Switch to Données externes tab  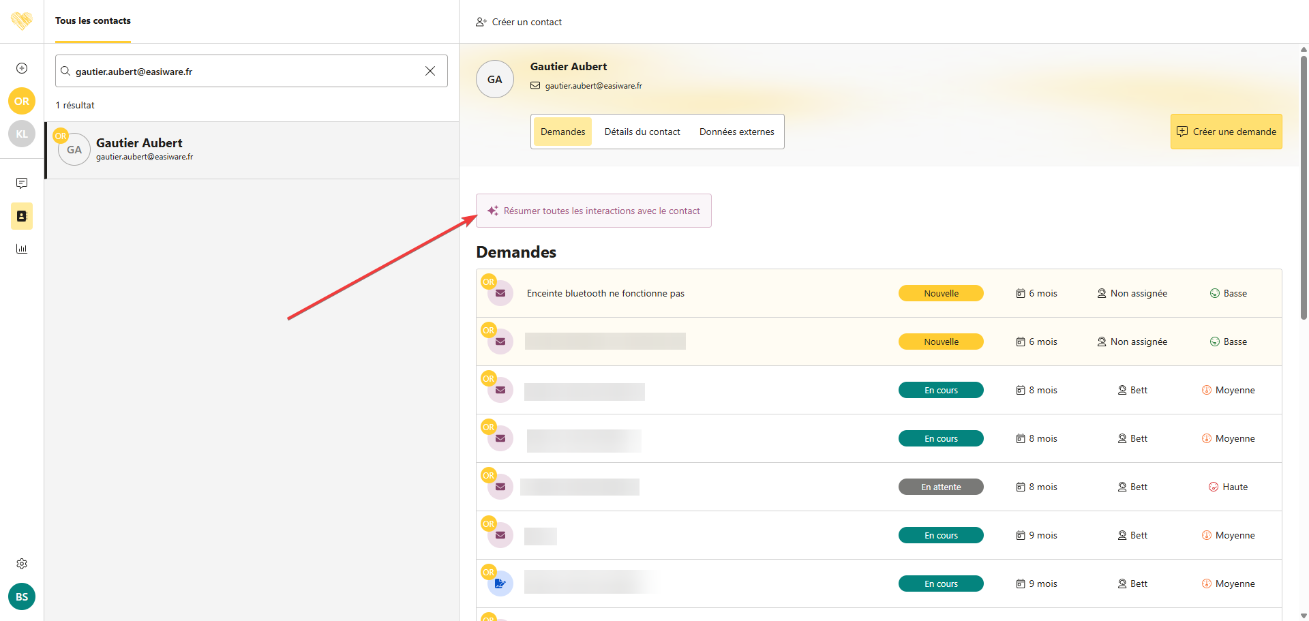point(736,132)
